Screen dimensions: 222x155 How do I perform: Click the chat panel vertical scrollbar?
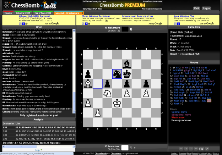tap(74, 71)
